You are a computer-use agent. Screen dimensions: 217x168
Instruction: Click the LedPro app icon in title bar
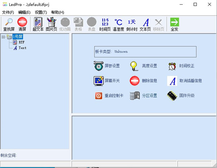[x=5, y=4]
